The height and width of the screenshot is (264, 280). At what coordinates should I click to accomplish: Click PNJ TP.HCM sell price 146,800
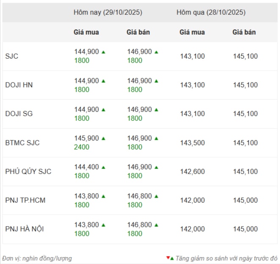pos(139,196)
